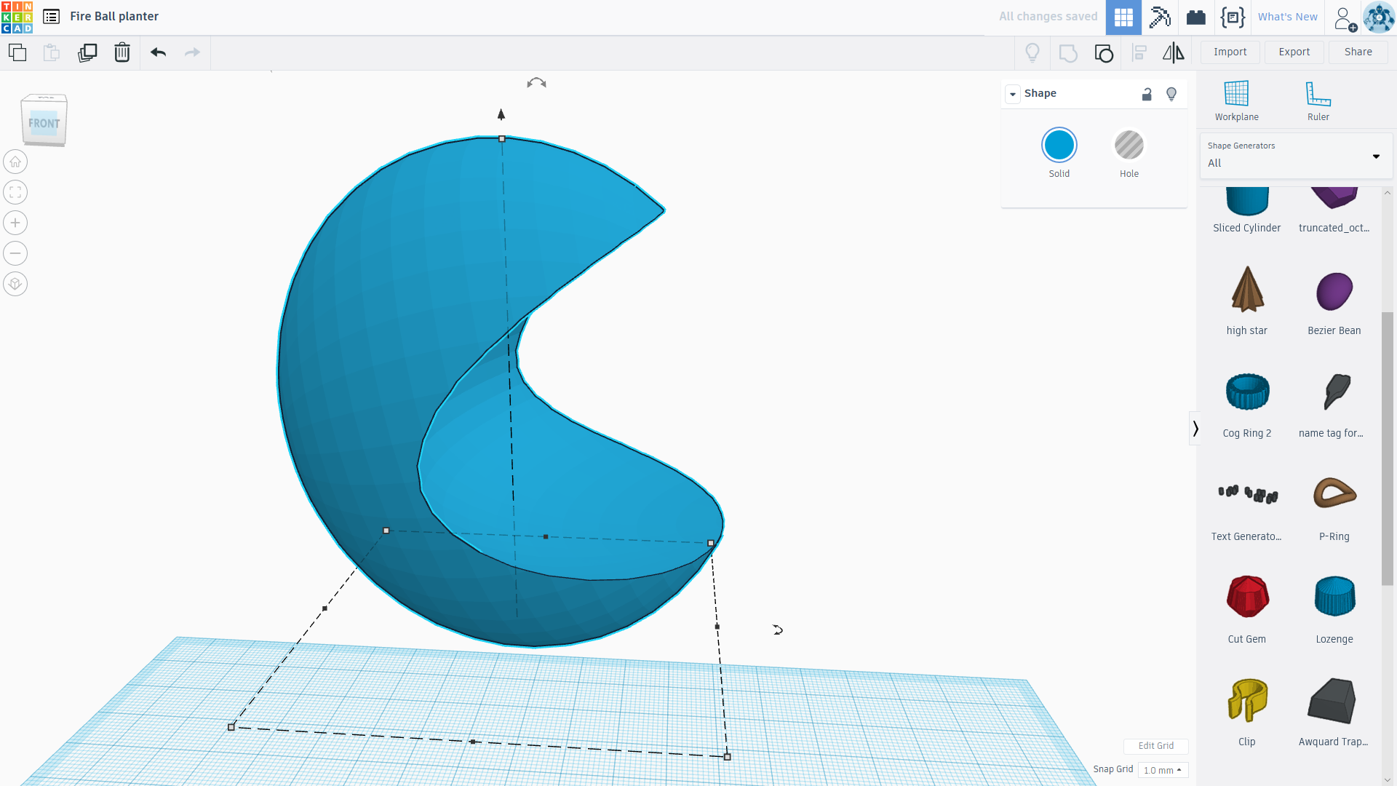Collapse the Shape inspector panel
The image size is (1397, 786).
(1013, 94)
